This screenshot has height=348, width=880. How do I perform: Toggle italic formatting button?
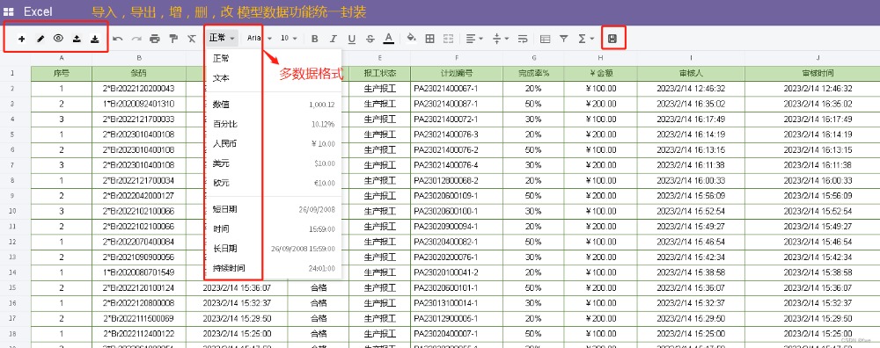click(333, 39)
